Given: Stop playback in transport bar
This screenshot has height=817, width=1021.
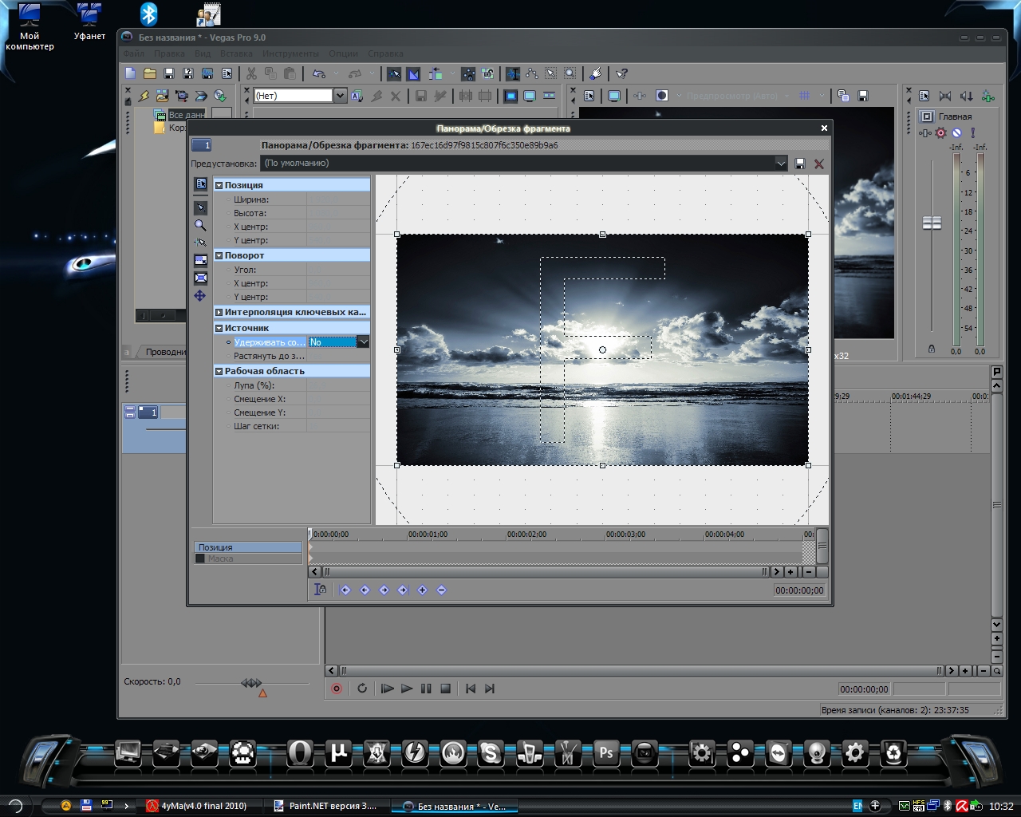Looking at the screenshot, I should pyautogui.click(x=446, y=689).
